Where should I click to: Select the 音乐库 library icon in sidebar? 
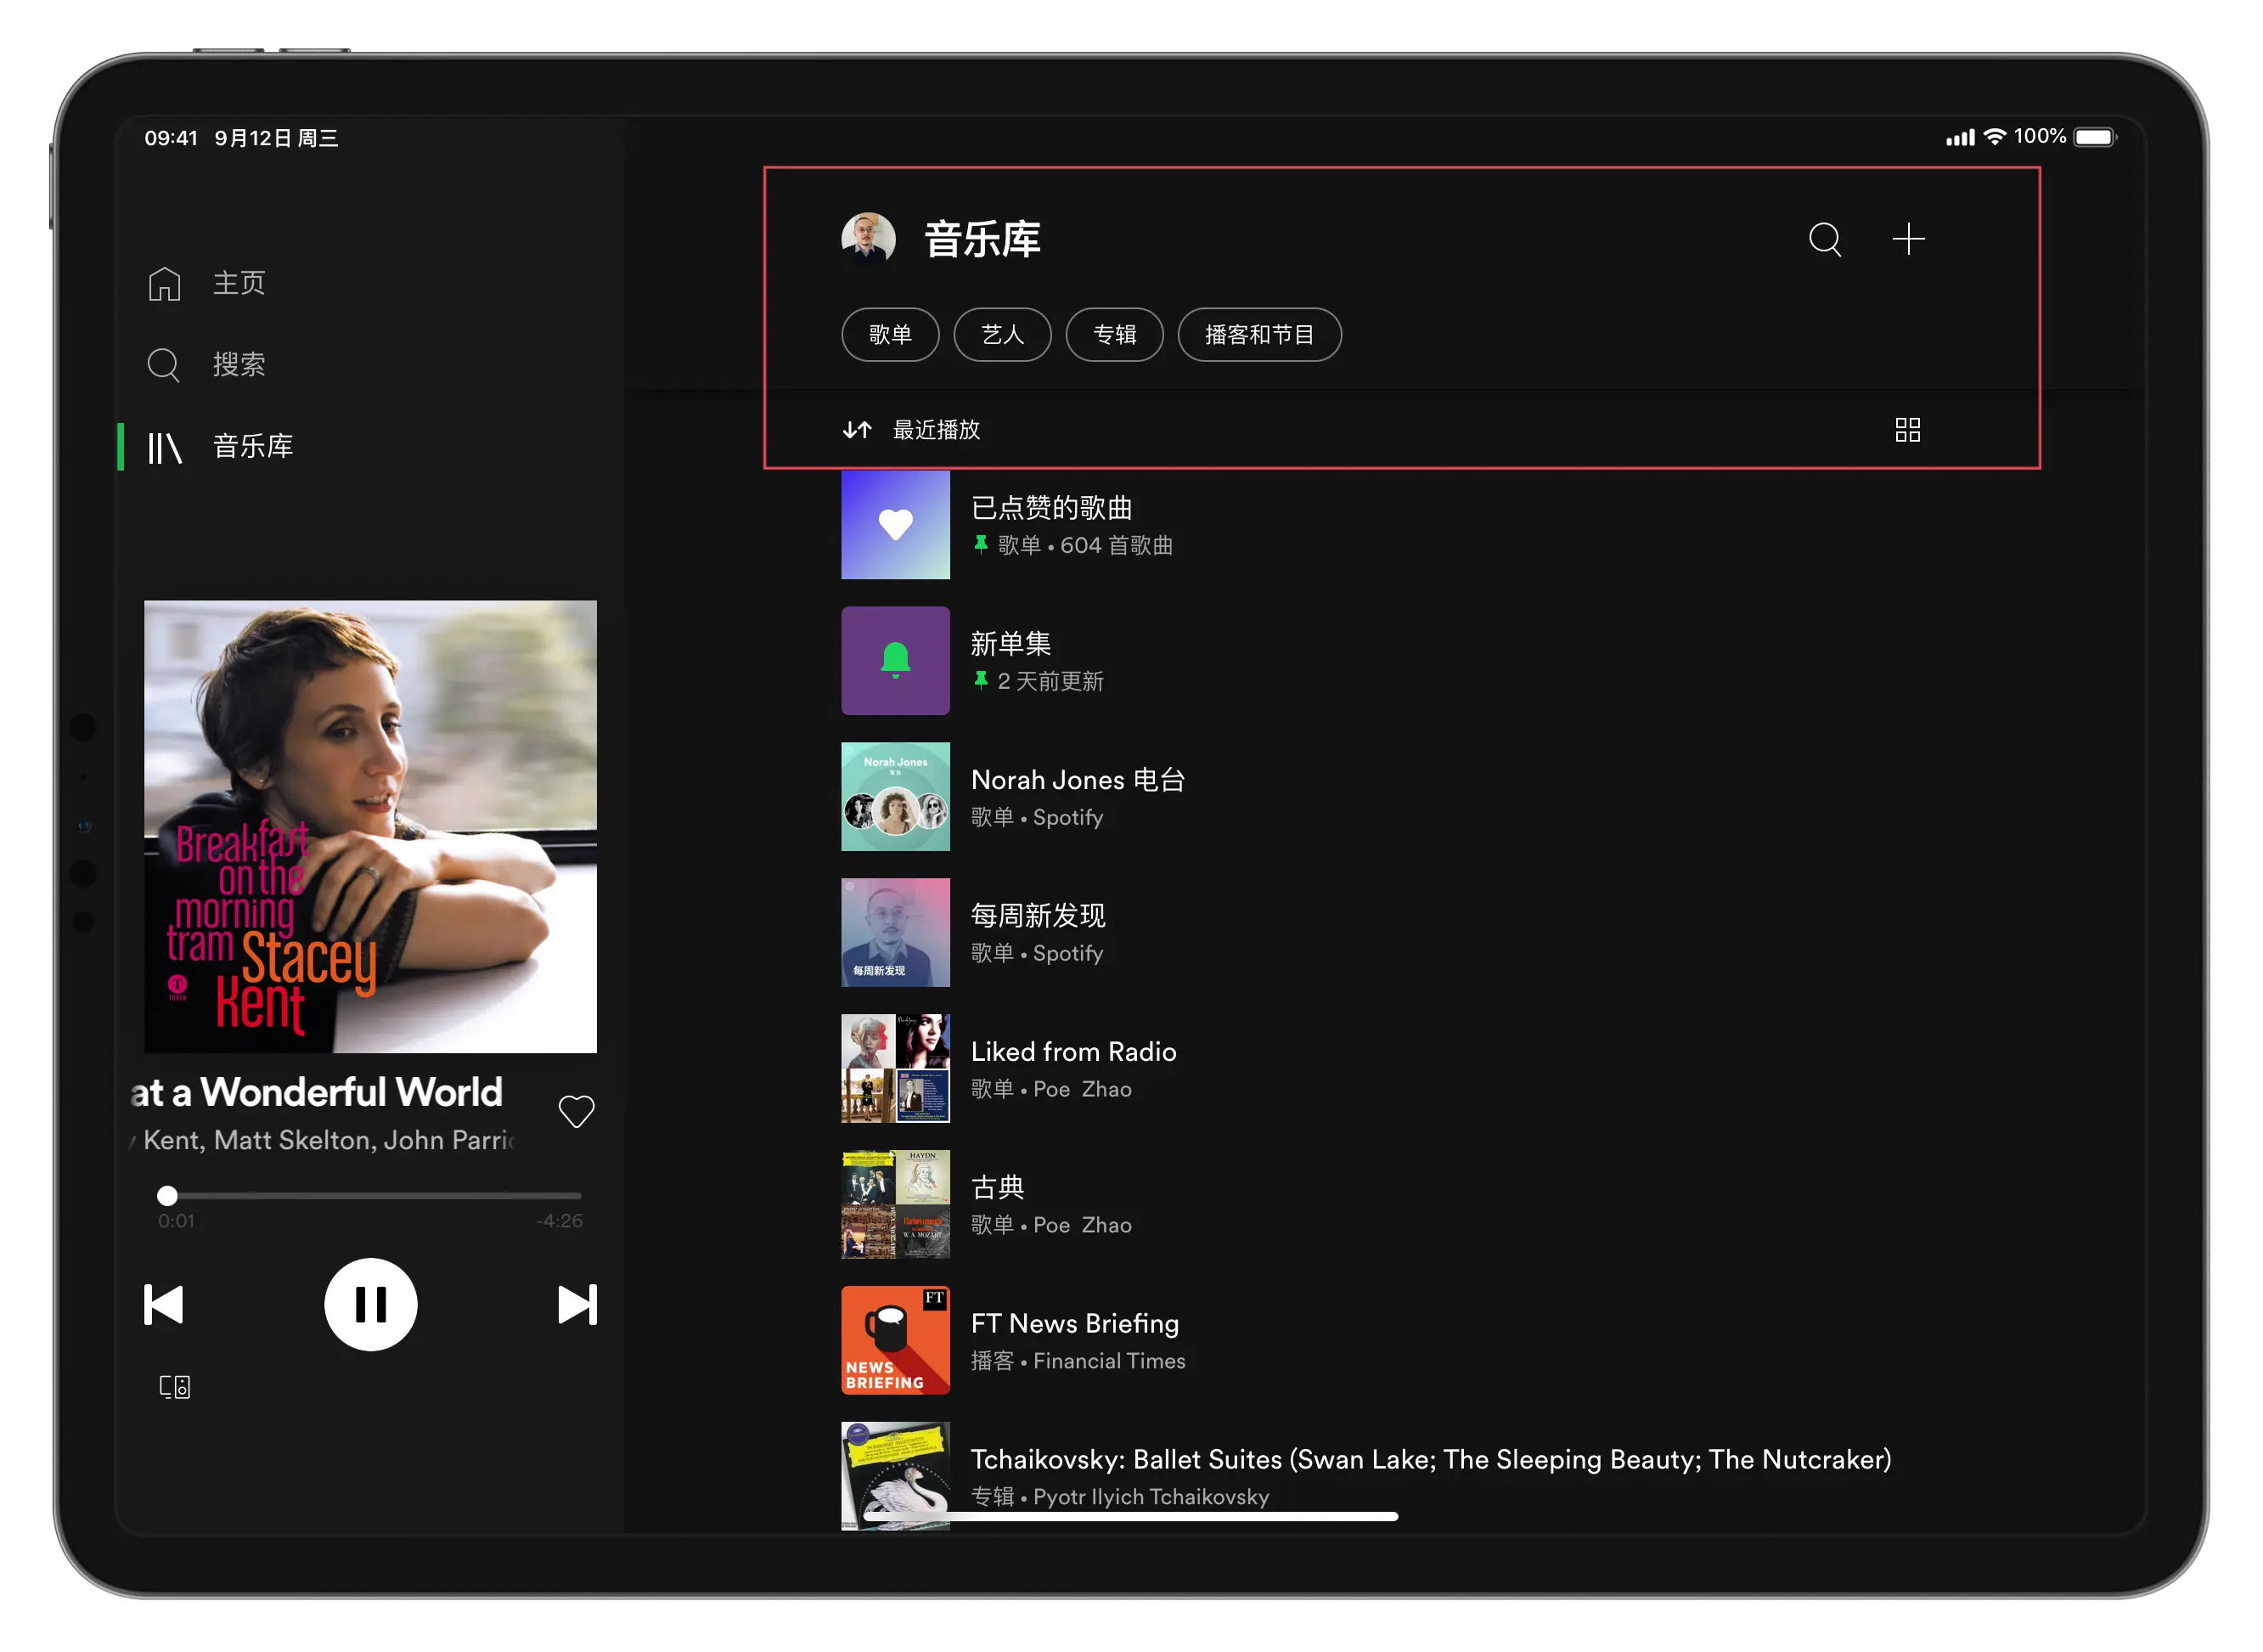(x=165, y=447)
